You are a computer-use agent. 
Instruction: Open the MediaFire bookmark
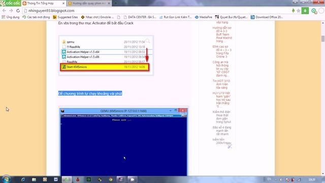click(x=203, y=17)
